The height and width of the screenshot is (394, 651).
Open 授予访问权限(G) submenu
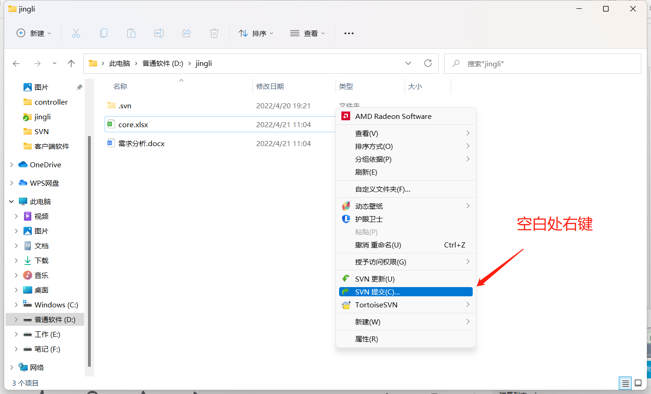pos(406,262)
